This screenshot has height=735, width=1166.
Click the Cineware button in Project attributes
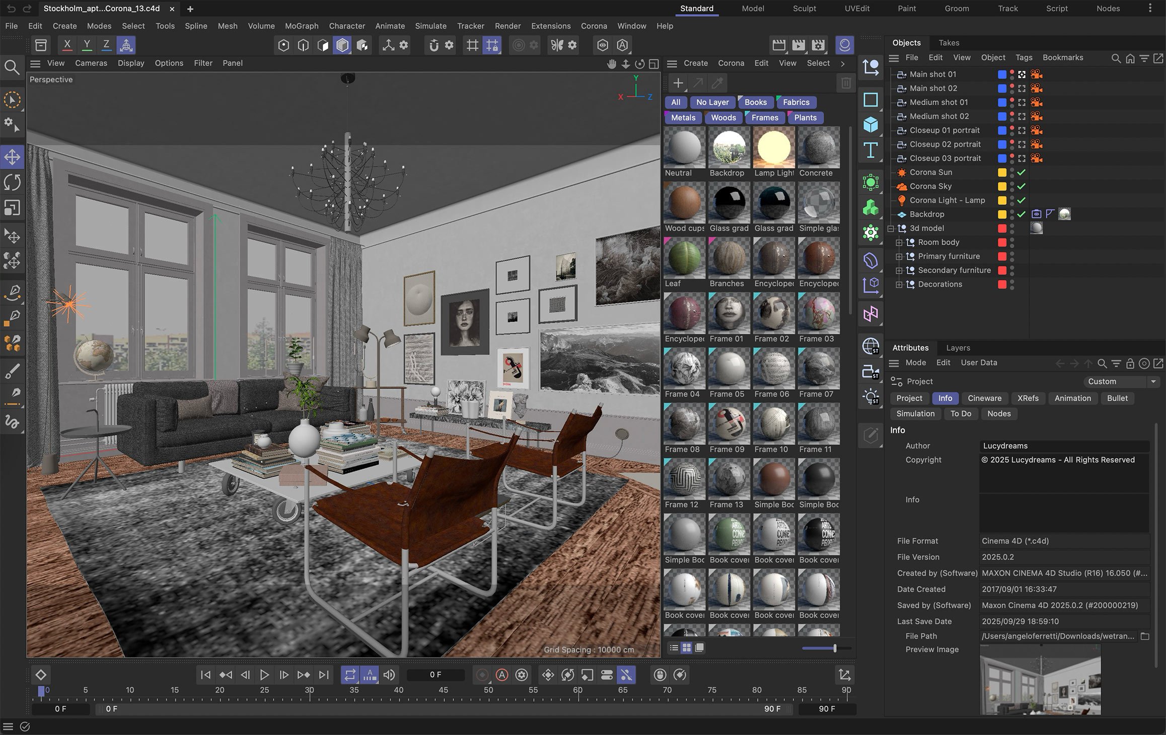point(984,398)
